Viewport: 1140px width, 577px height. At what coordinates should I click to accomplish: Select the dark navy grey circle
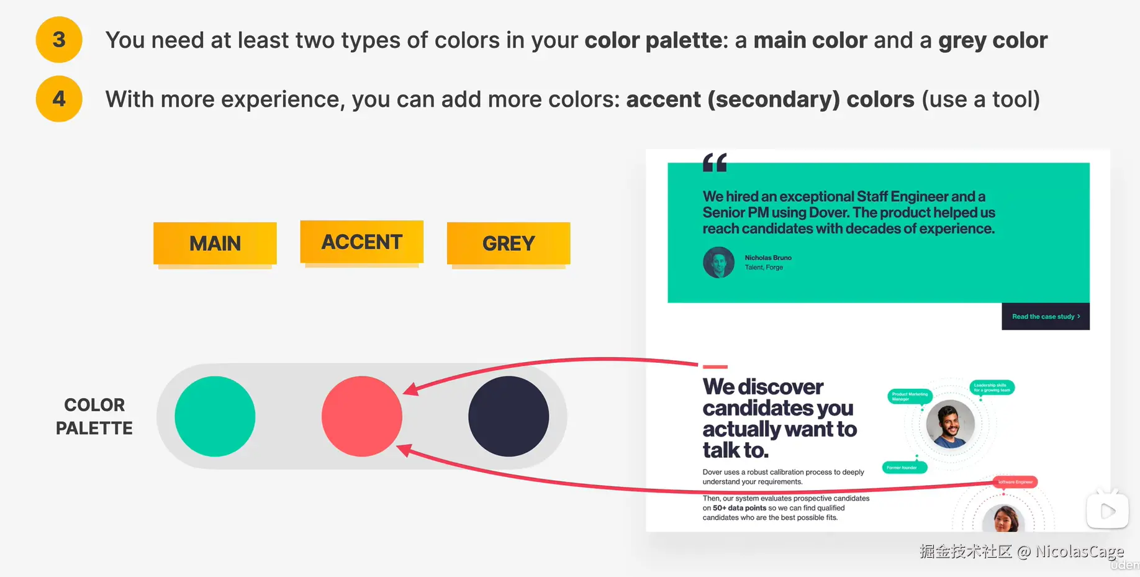509,416
